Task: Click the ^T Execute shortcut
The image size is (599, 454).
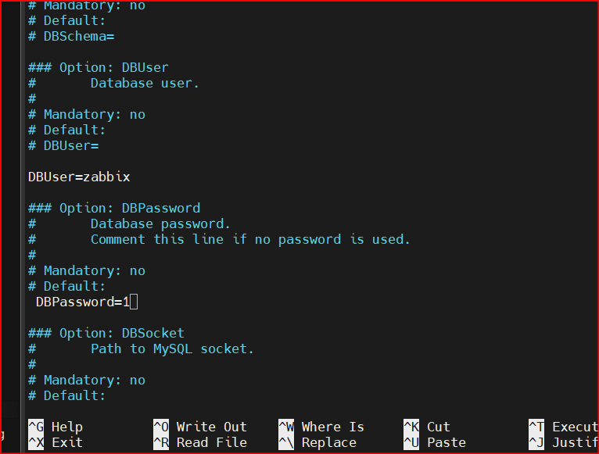Action: 564,427
